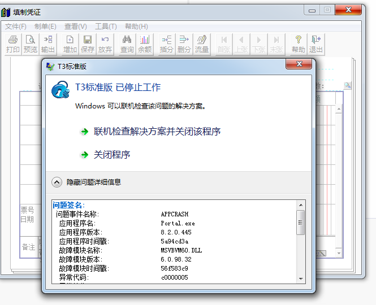
Task: Go to previous voucher 上张
Action: click(x=241, y=44)
